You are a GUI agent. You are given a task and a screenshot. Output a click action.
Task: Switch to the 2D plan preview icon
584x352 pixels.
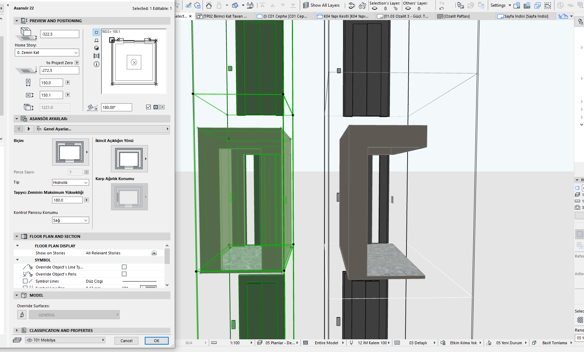coord(97,32)
